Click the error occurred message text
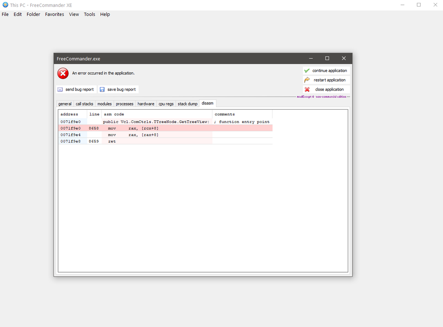 coord(103,73)
